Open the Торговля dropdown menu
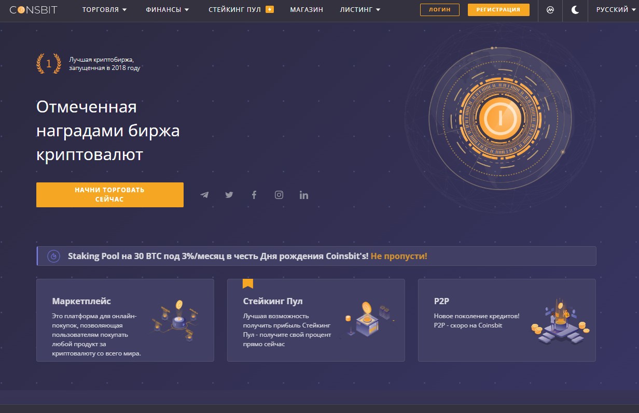Screen dimensions: 639x413 [x=105, y=10]
